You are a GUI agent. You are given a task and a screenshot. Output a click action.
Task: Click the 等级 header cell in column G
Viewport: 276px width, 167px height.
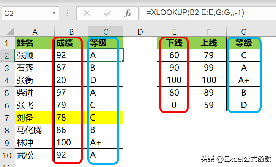point(244,43)
